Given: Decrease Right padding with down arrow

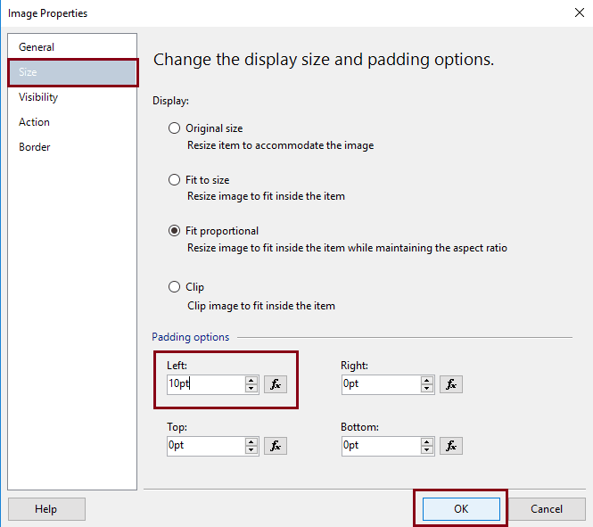Looking at the screenshot, I should tap(426, 389).
